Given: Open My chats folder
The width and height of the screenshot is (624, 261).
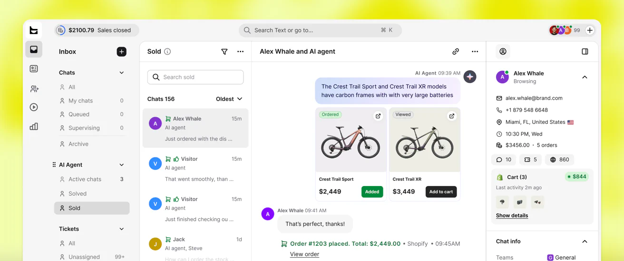Looking at the screenshot, I should coord(92,101).
